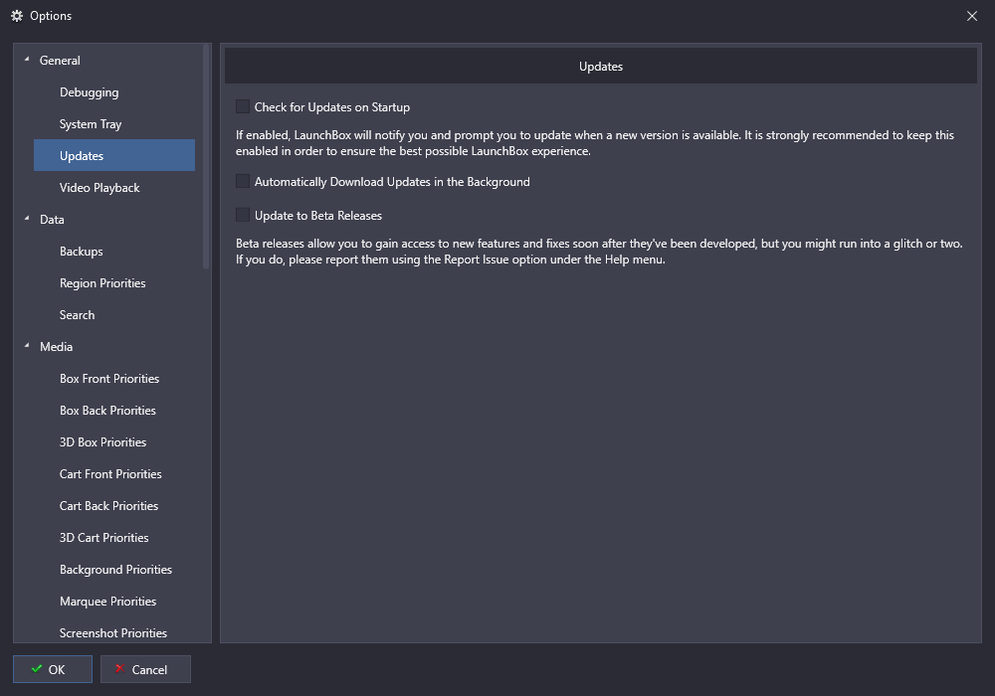Collapse the General tree section
The image size is (995, 696).
click(x=27, y=60)
